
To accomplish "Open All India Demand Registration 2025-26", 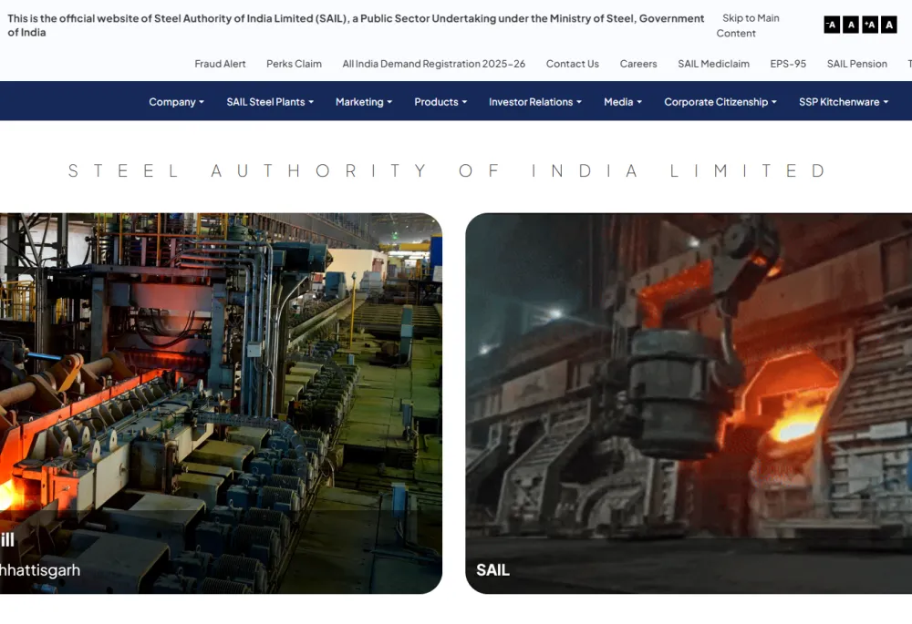I will [x=433, y=64].
